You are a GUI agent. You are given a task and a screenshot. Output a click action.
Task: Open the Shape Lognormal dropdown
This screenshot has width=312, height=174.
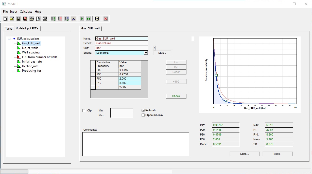pos(146,53)
